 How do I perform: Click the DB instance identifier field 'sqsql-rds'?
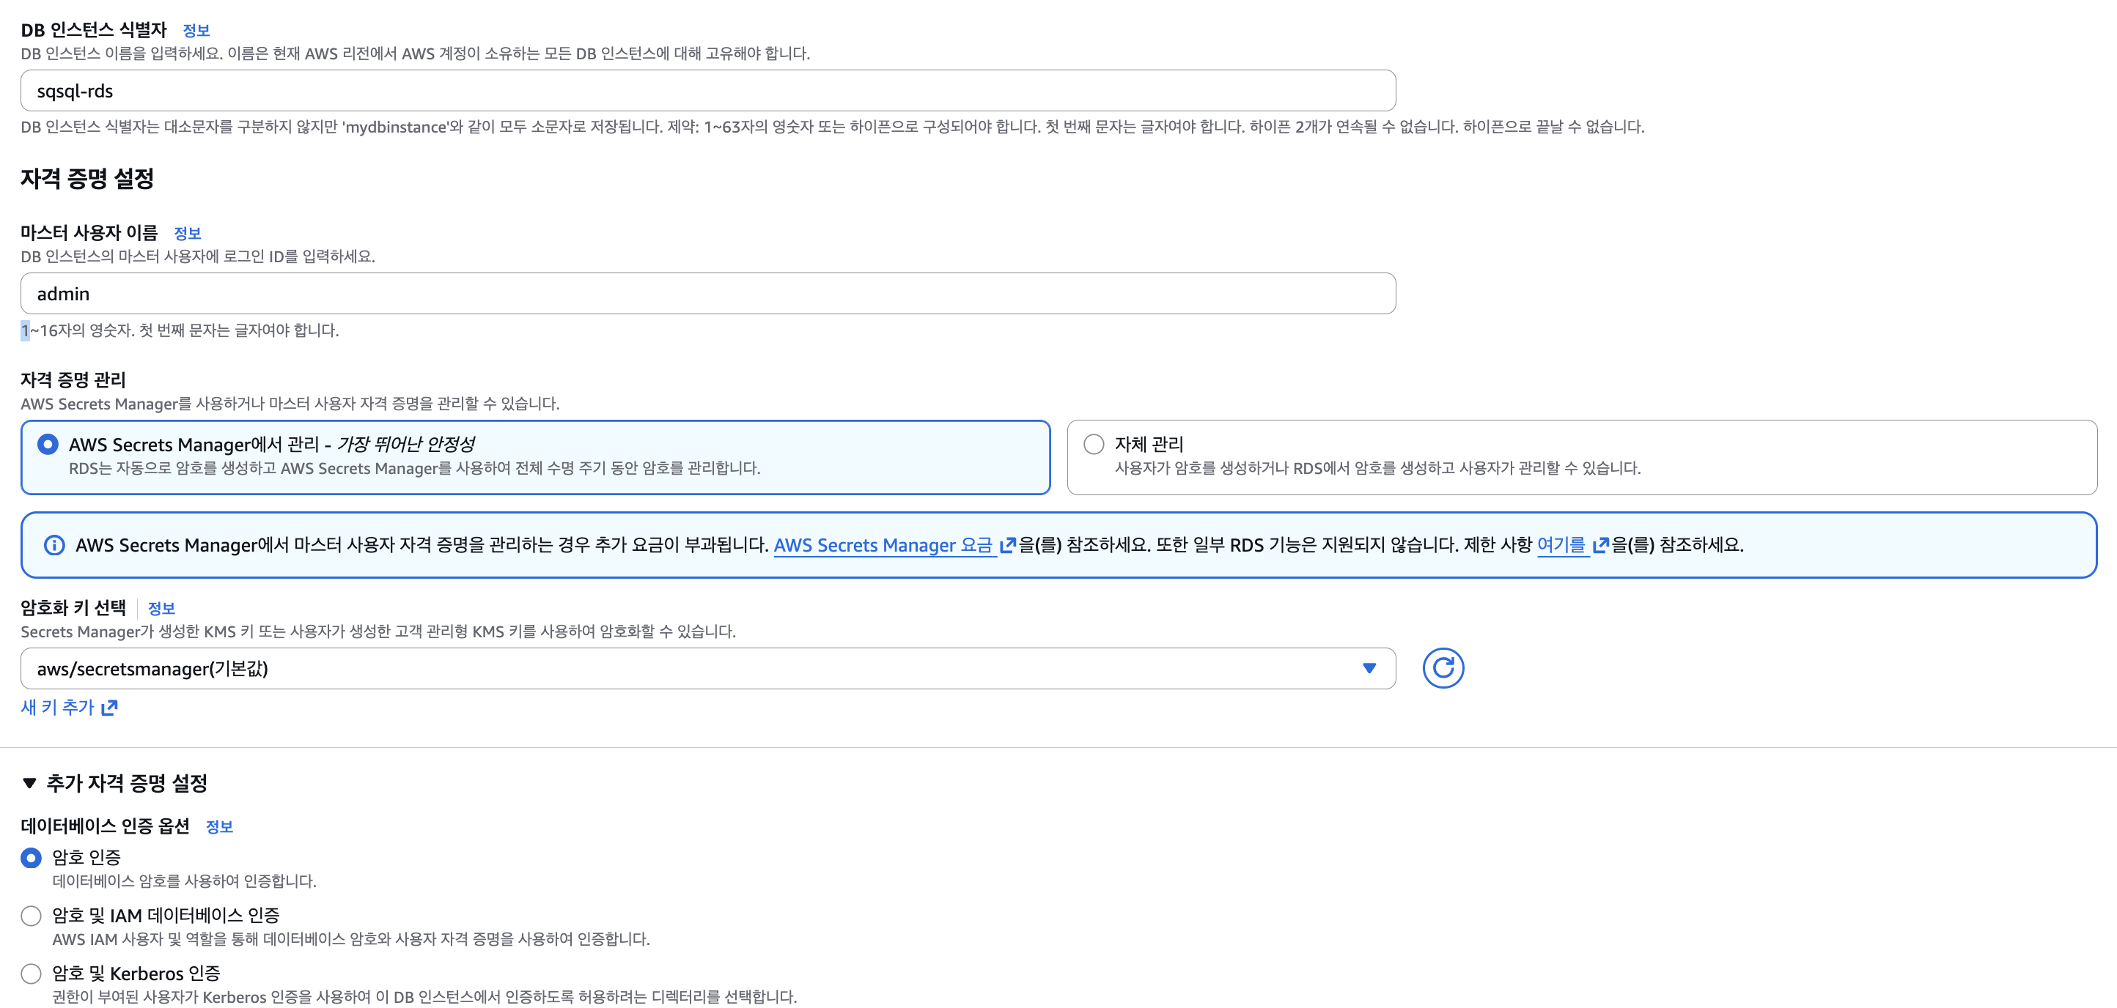point(707,91)
